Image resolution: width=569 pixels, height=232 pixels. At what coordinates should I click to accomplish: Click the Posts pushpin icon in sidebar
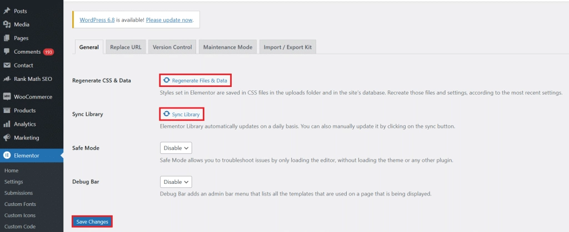(7, 11)
